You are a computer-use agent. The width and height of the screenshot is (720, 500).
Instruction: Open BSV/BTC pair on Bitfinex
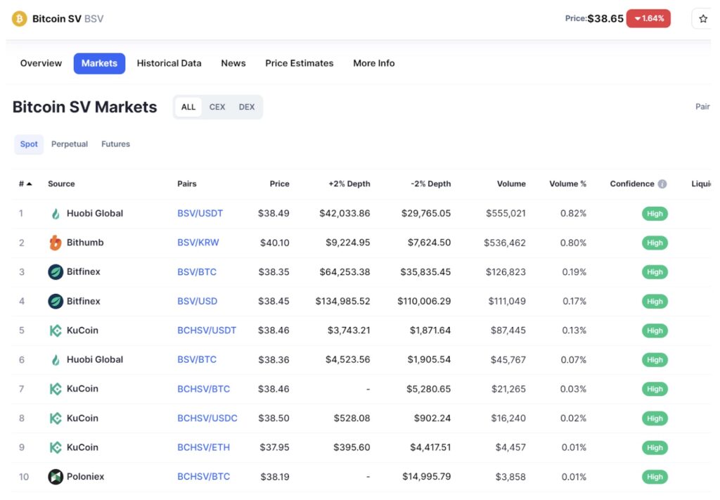click(x=197, y=272)
